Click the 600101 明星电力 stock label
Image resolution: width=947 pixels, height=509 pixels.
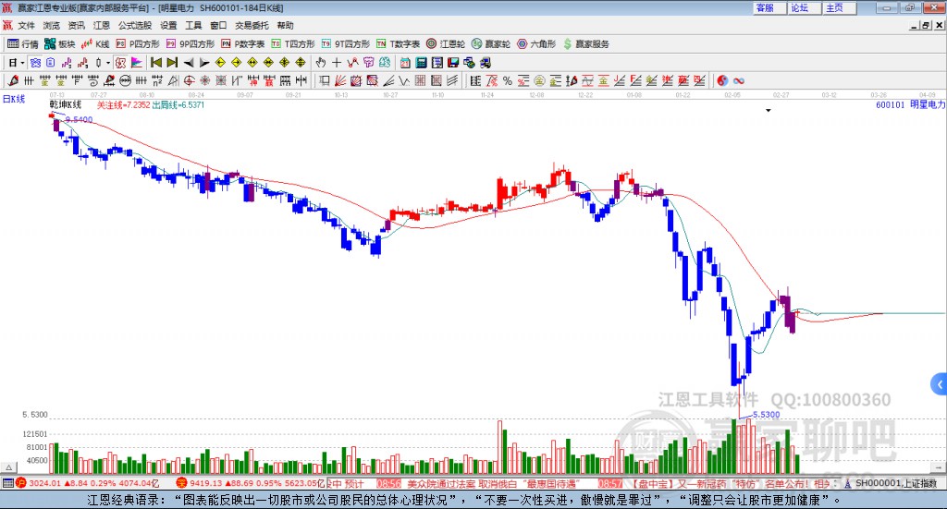click(910, 104)
